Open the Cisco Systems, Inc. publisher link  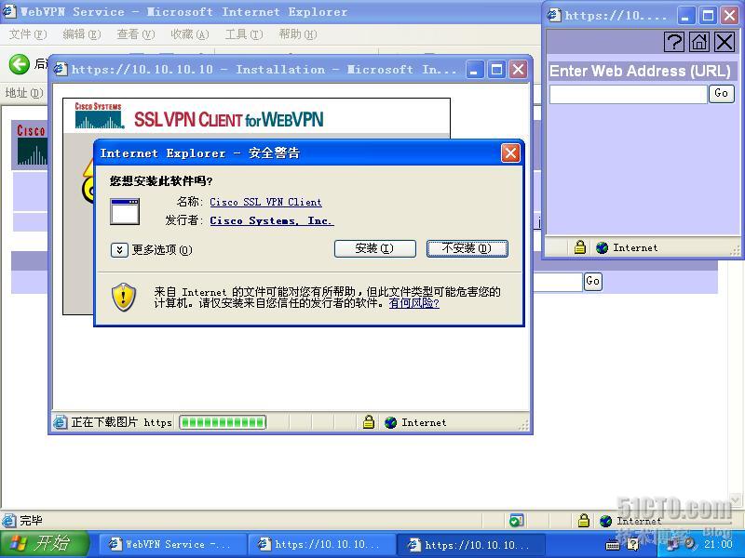[272, 220]
